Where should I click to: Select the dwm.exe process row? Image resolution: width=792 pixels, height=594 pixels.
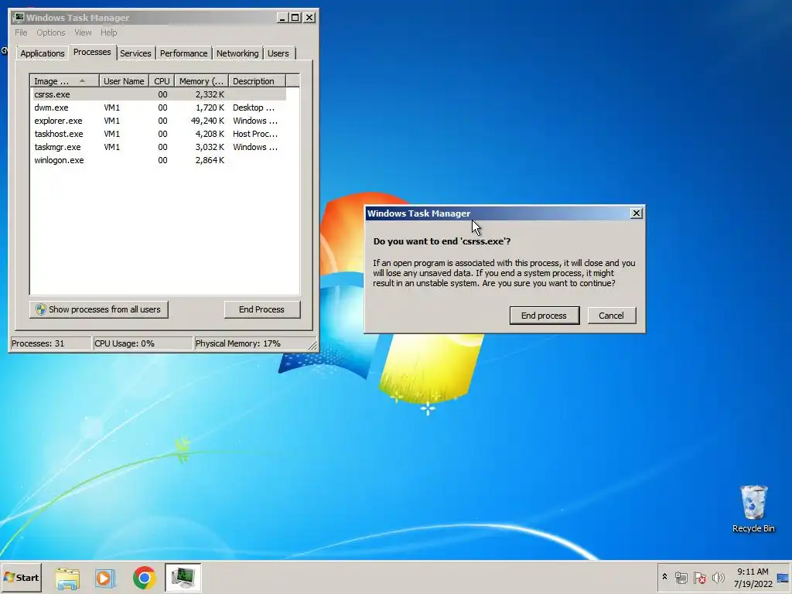(159, 108)
